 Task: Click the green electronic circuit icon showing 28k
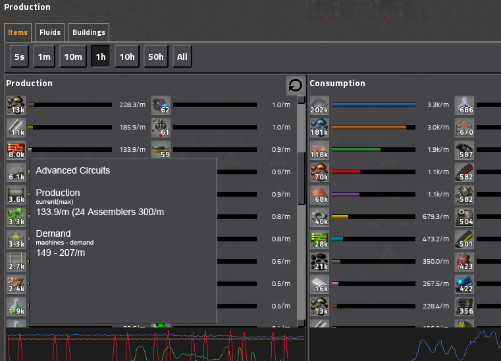pyautogui.click(x=319, y=239)
